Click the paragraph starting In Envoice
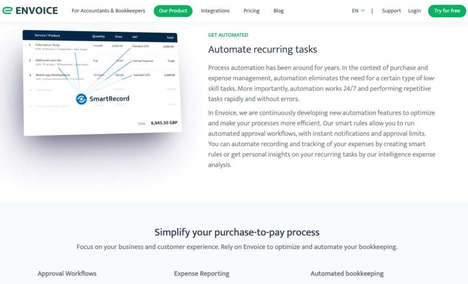Viewport: 468px width, 284px height. click(x=322, y=139)
